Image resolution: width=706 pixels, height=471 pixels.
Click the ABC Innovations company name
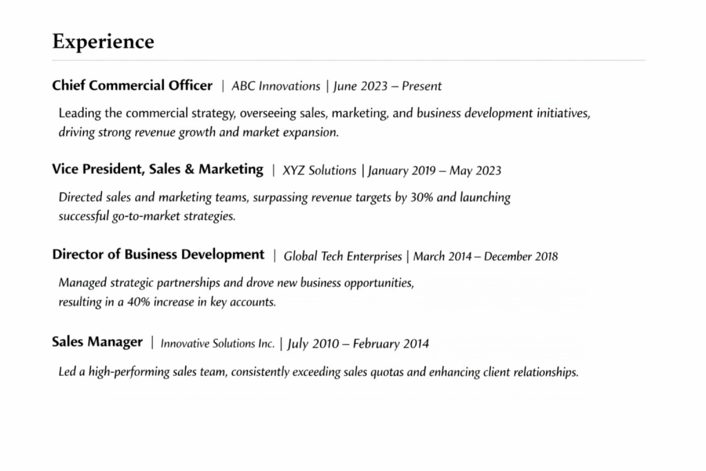click(276, 86)
